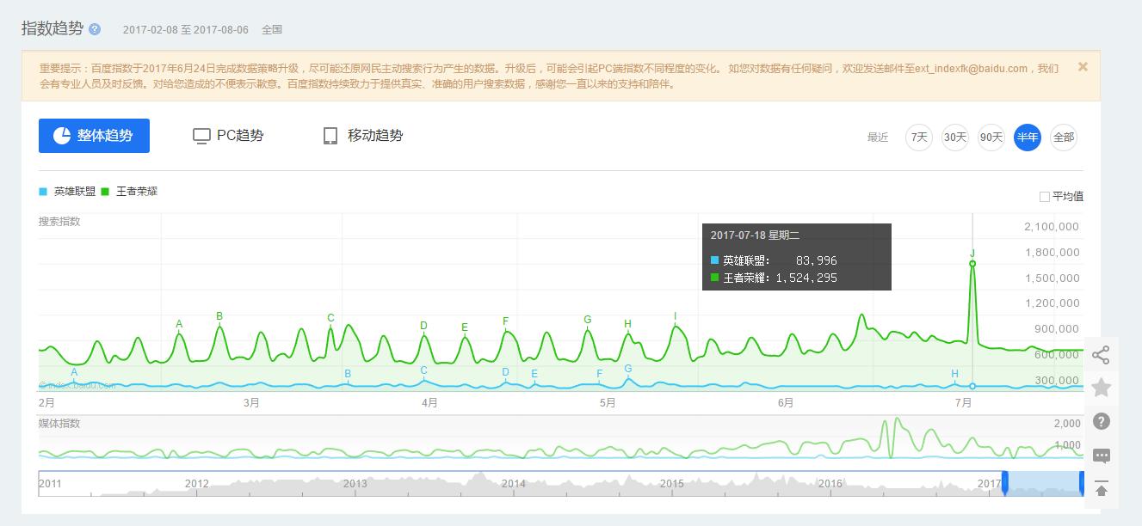Enable the 平均值 checkbox
1142x526 pixels.
click(x=1045, y=197)
